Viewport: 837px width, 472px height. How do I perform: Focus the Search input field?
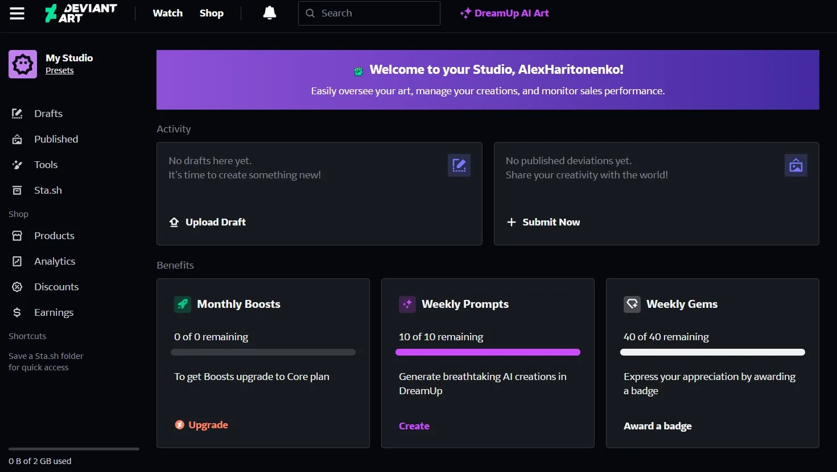(x=369, y=13)
